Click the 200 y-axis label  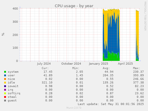click(x=15, y=35)
